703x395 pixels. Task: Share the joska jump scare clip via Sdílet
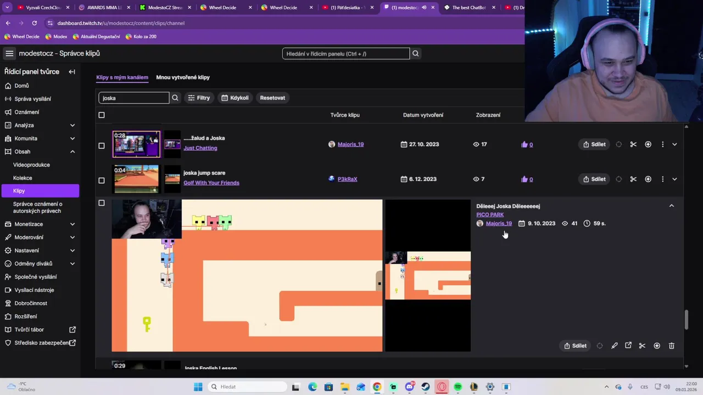594,179
